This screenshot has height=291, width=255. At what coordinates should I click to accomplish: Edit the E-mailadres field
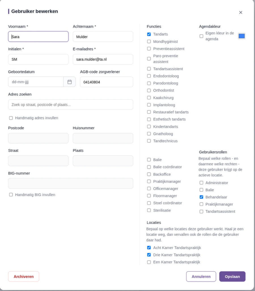click(x=103, y=60)
